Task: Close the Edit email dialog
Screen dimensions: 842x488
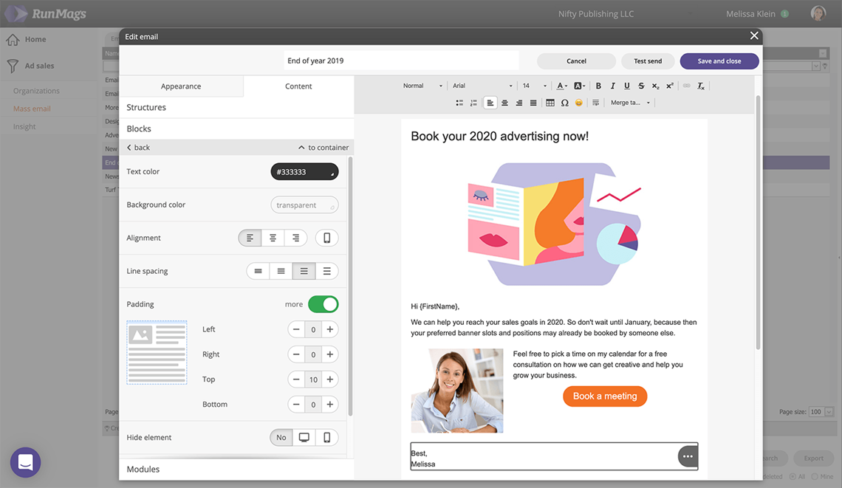Action: point(754,35)
